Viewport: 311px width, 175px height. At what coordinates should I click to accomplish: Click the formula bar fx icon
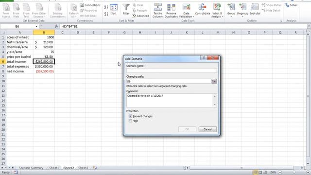pyautogui.click(x=56, y=26)
